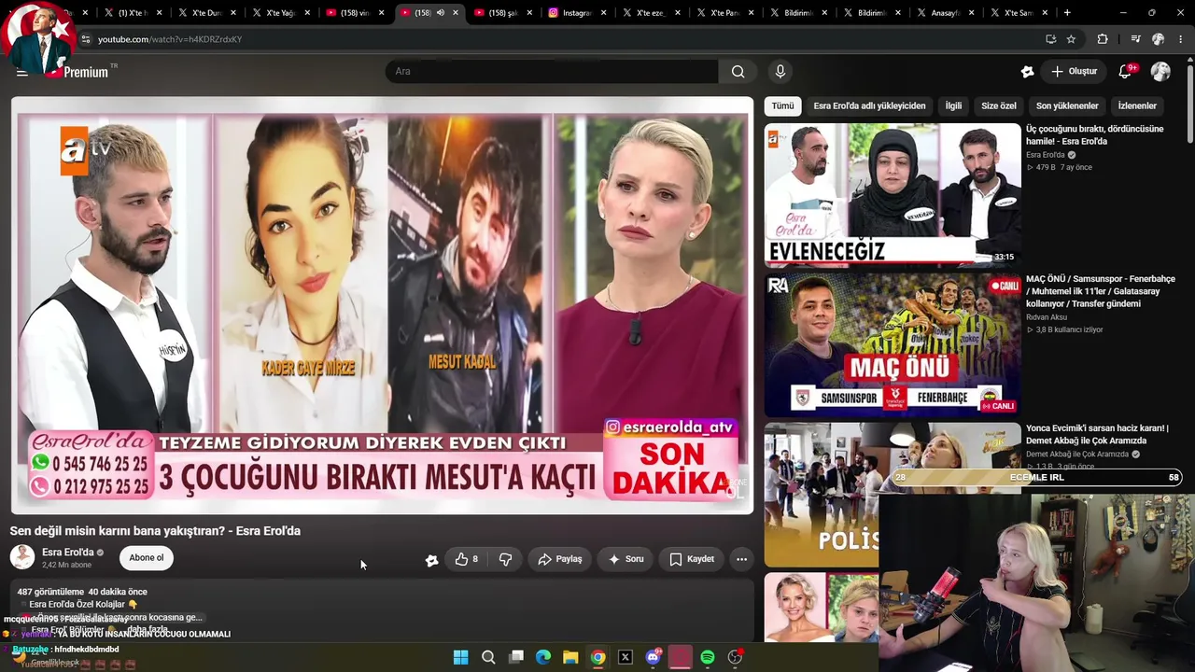Select the Tümü filter chip
This screenshot has width=1195, height=672.
(x=782, y=105)
